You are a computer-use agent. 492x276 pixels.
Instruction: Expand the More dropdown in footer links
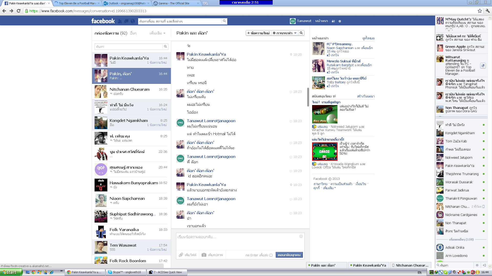tap(329, 188)
